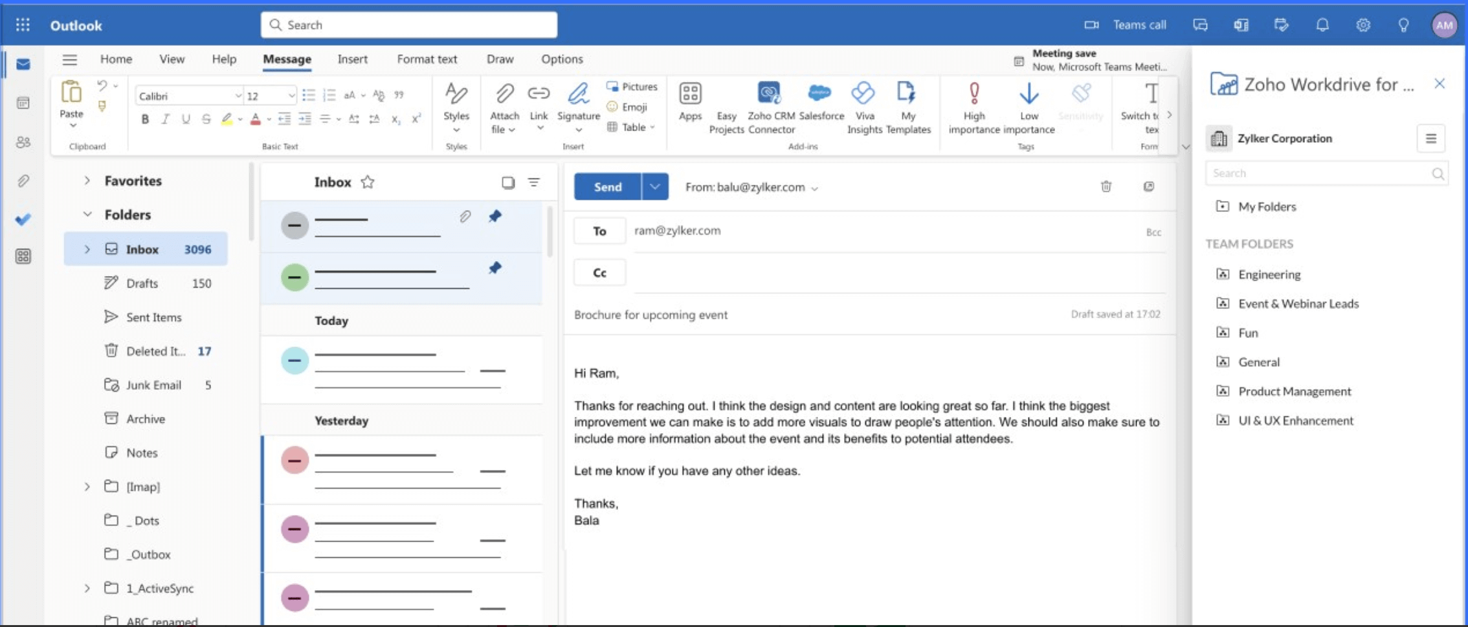Open My Templates add-in

pos(907,107)
